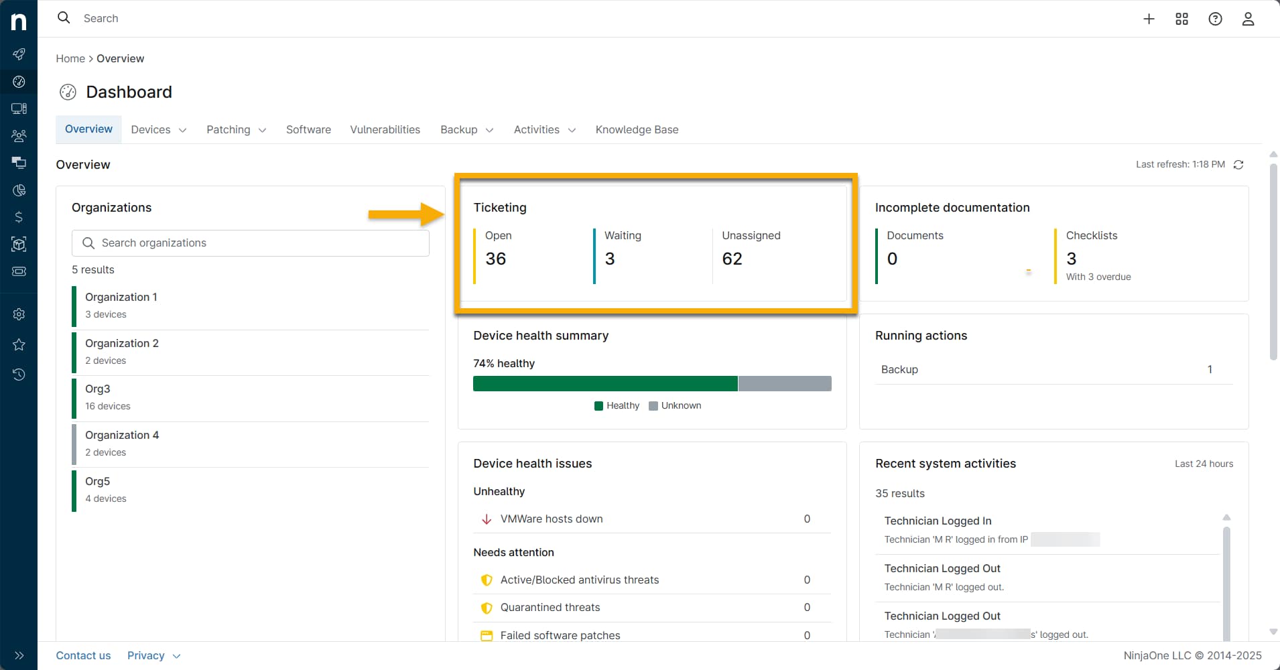Expand the Devices tab dropdown
The image size is (1280, 670).
pos(159,130)
